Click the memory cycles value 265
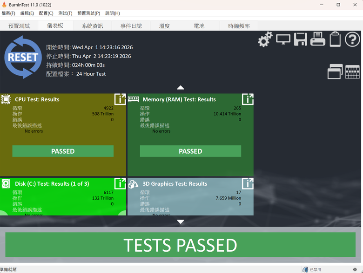The height and width of the screenshot is (273, 363). pos(237,108)
